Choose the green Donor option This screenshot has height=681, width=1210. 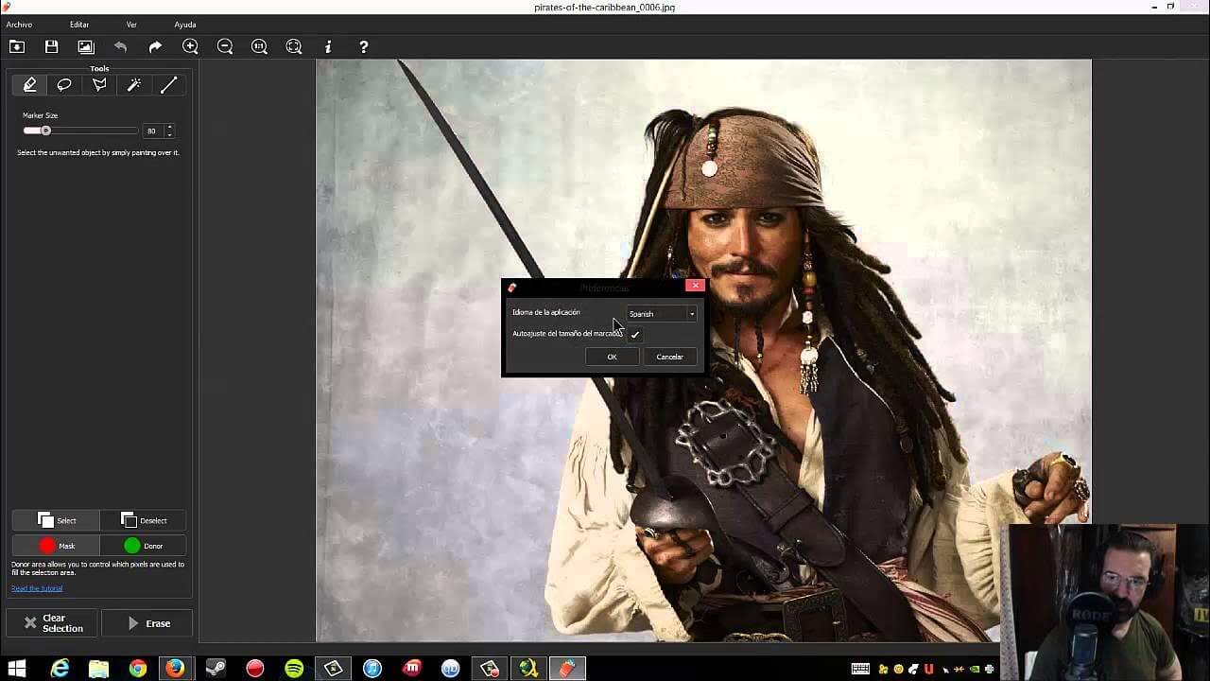tap(143, 546)
